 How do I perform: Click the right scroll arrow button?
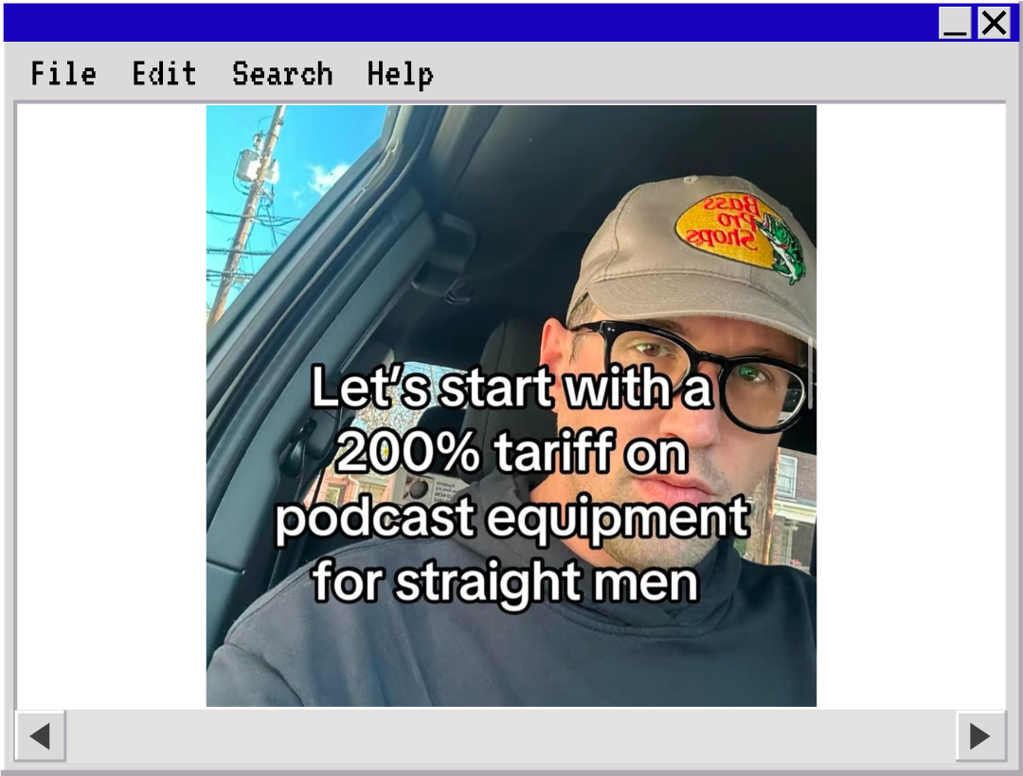pos(980,736)
